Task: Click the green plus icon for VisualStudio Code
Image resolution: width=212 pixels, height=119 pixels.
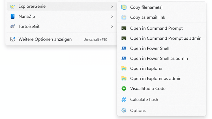Action: point(124,88)
